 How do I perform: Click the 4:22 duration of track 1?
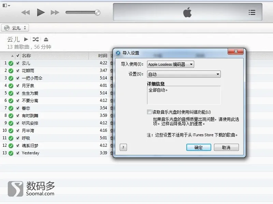point(103,63)
